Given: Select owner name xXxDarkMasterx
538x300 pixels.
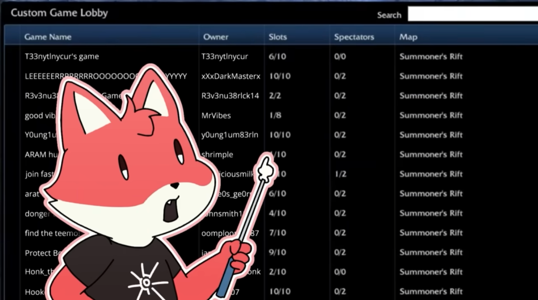Looking at the screenshot, I should click(x=230, y=76).
